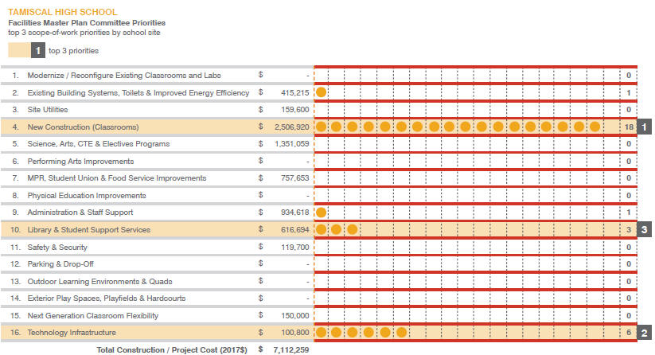Screen dimensions: 655x355
Task: Click the legend badge numbered 1 near top
Action: (x=39, y=50)
